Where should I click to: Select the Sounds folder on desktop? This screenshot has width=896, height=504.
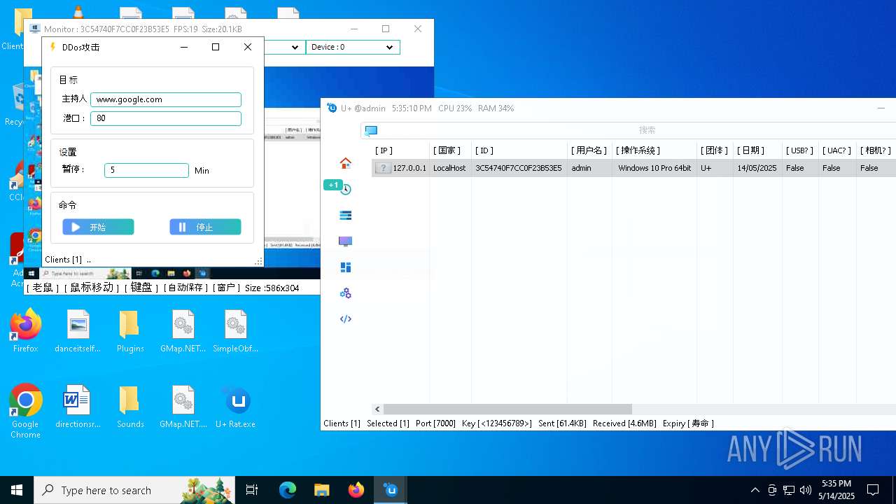pyautogui.click(x=130, y=407)
